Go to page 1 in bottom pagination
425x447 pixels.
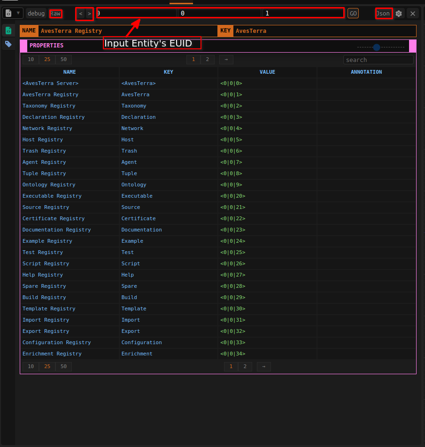point(231,366)
